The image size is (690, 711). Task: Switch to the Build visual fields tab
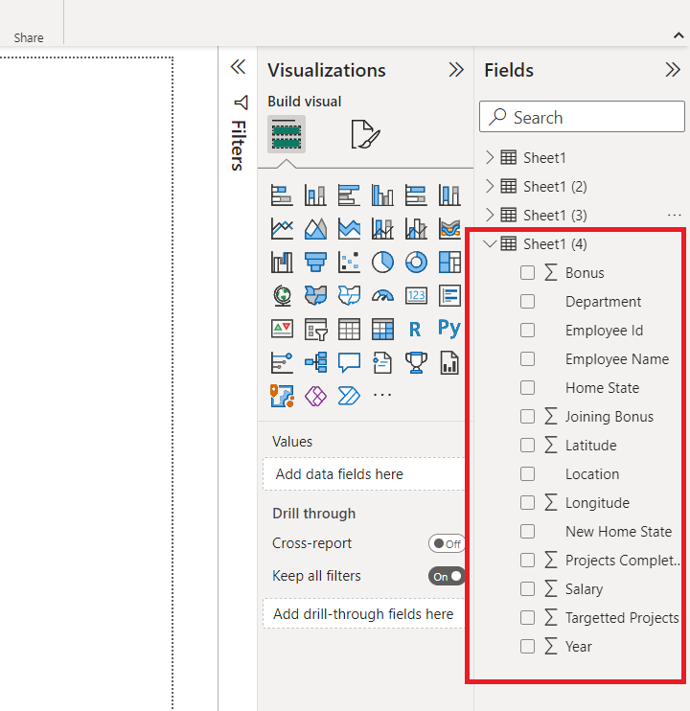pos(287,134)
